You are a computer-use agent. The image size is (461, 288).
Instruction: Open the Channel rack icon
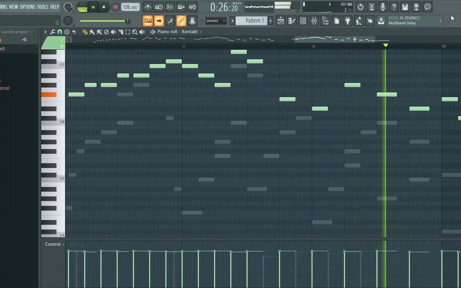click(303, 21)
